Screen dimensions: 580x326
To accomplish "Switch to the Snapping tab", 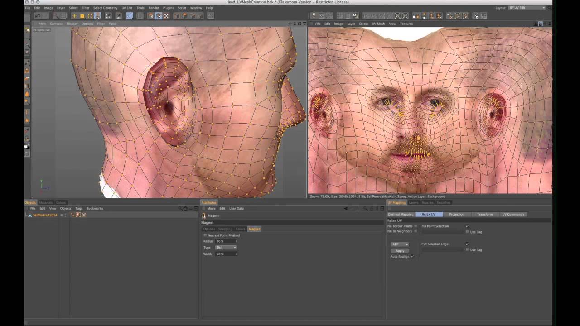I will pyautogui.click(x=225, y=229).
